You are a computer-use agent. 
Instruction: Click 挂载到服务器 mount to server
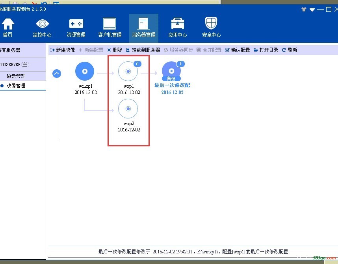click(143, 50)
